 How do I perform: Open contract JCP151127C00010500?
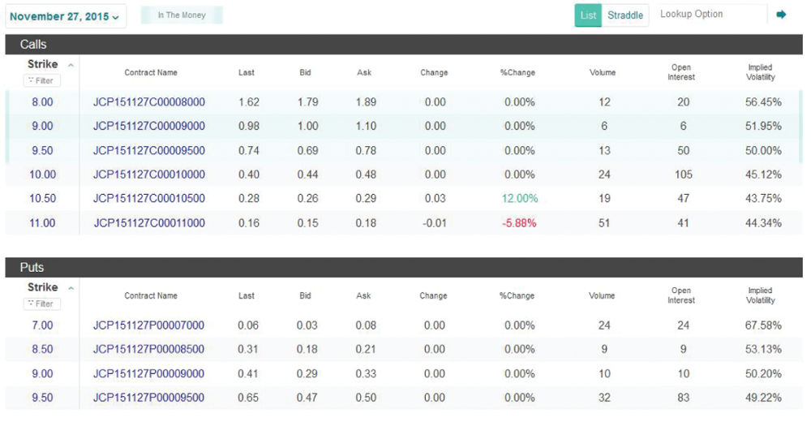pos(149,199)
